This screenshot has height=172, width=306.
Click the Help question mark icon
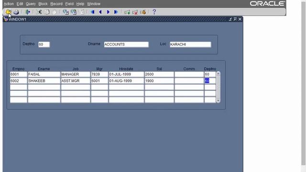pyautogui.click(x=154, y=12)
